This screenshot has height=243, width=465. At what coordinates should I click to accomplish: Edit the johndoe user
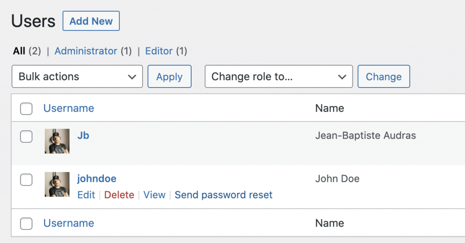pyautogui.click(x=86, y=195)
